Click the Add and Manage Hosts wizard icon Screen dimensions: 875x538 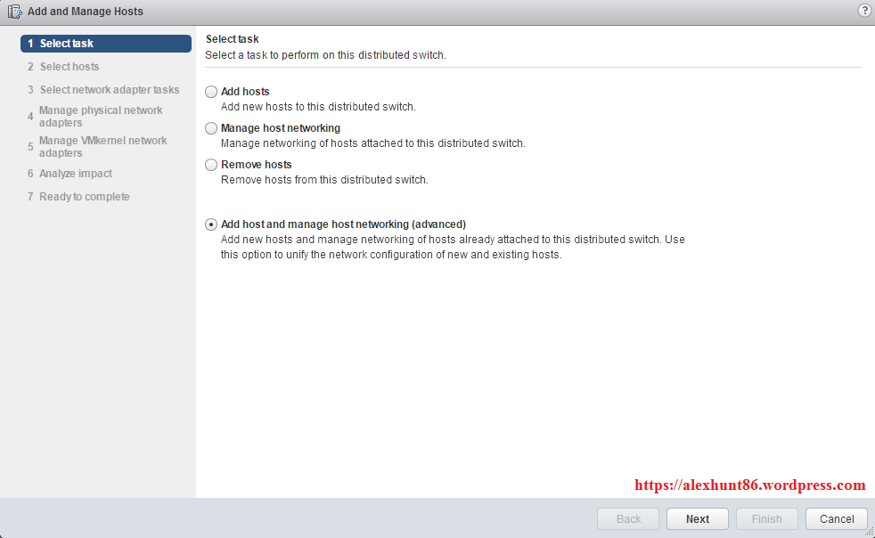tap(14, 12)
